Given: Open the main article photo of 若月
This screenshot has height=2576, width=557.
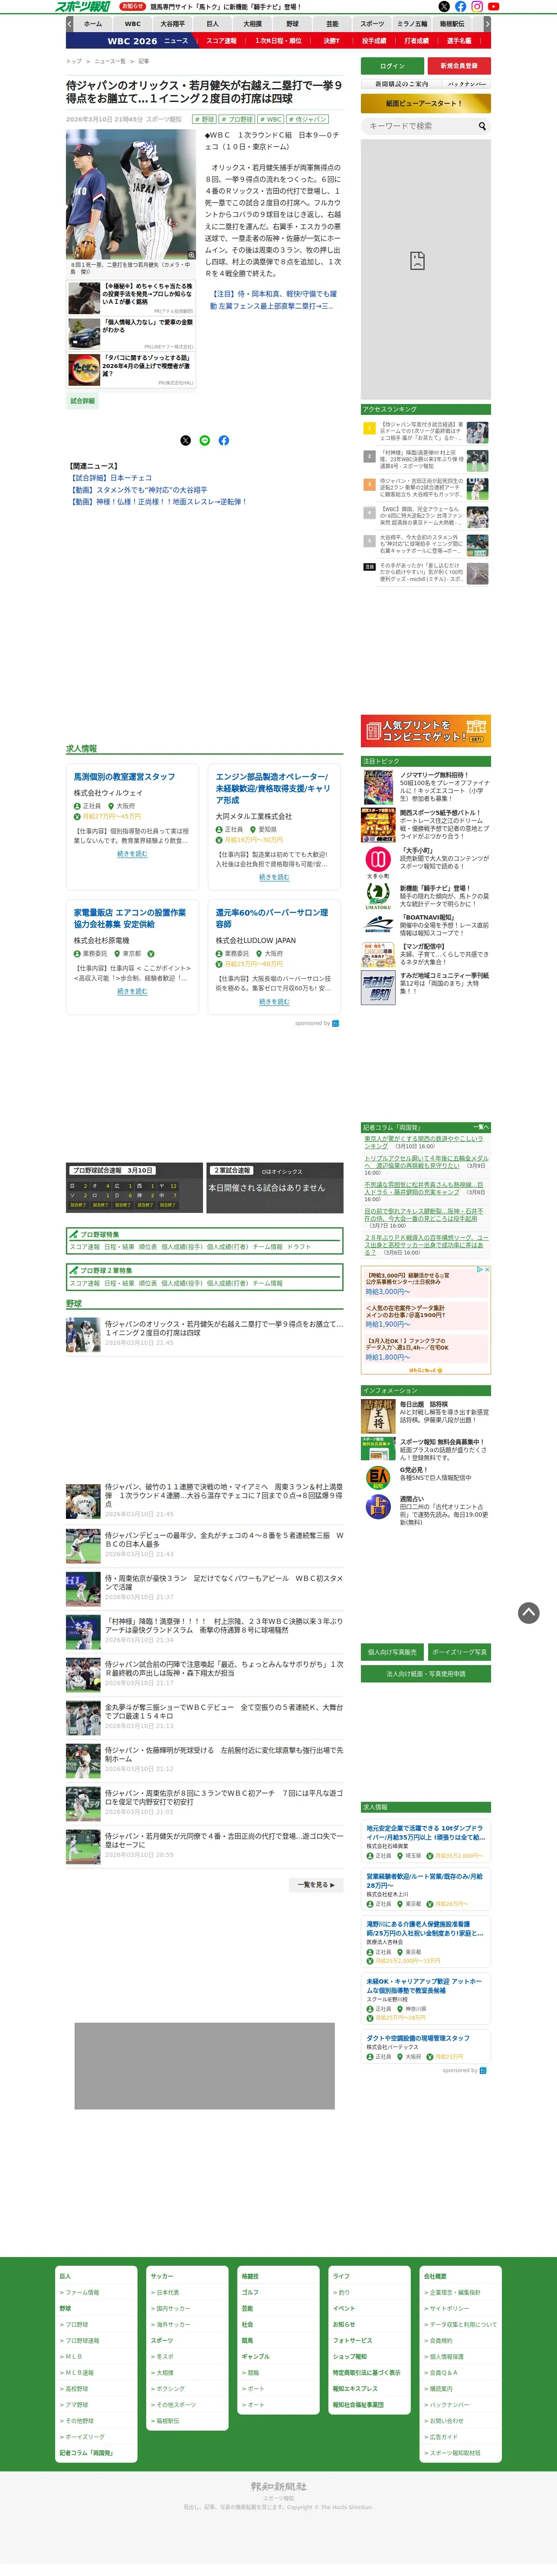Looking at the screenshot, I should point(132,194).
